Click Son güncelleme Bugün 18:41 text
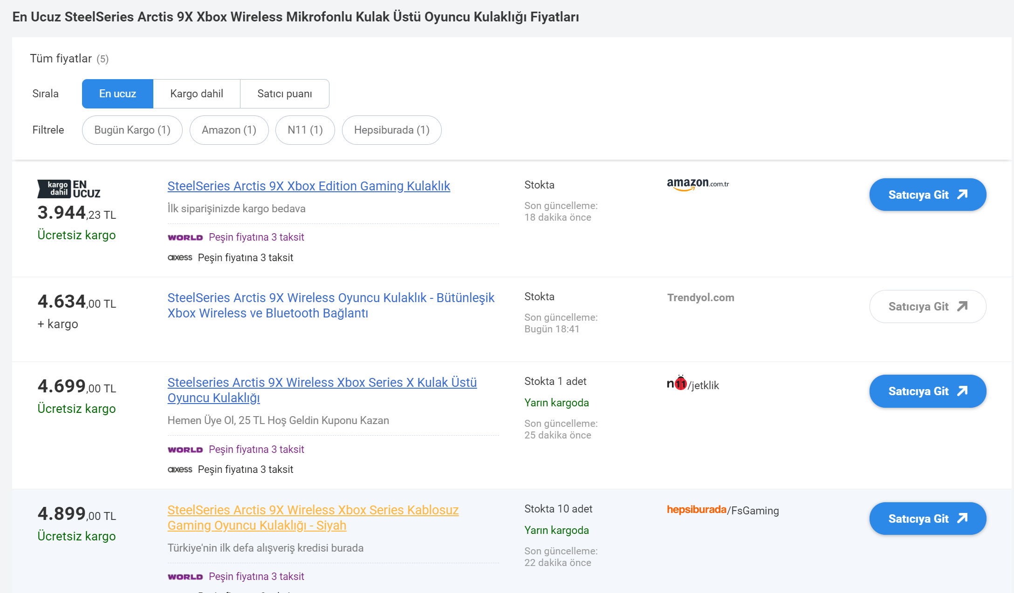 pos(561,323)
